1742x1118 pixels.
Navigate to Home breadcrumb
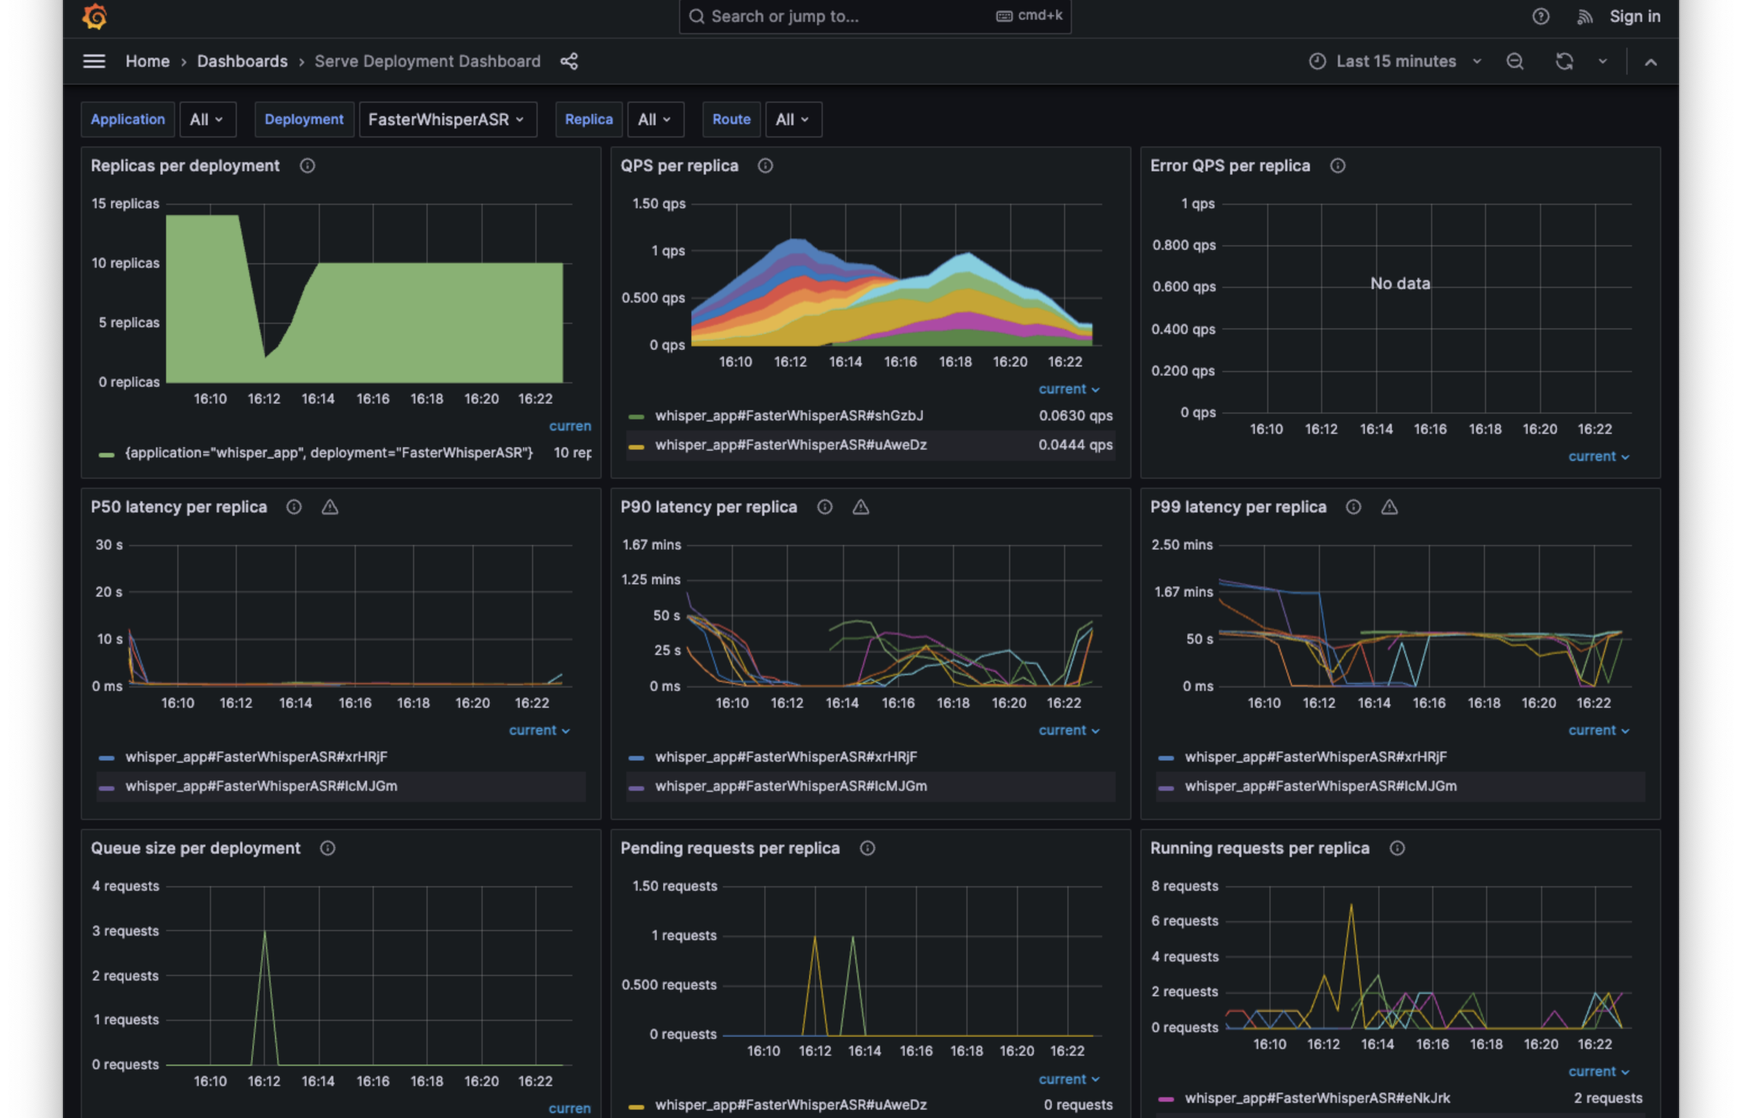pos(148,62)
